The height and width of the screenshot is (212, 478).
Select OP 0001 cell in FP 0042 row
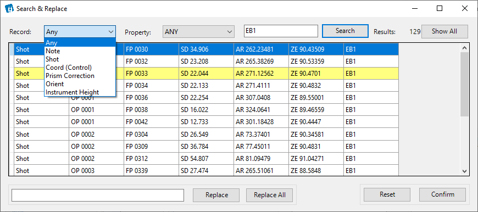tap(96, 122)
